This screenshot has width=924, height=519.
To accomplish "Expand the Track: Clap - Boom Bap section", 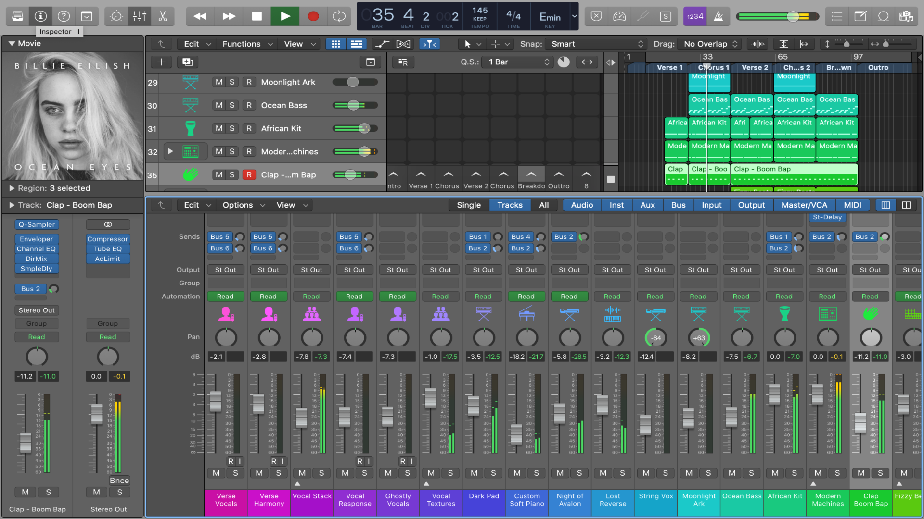I will pyautogui.click(x=12, y=205).
